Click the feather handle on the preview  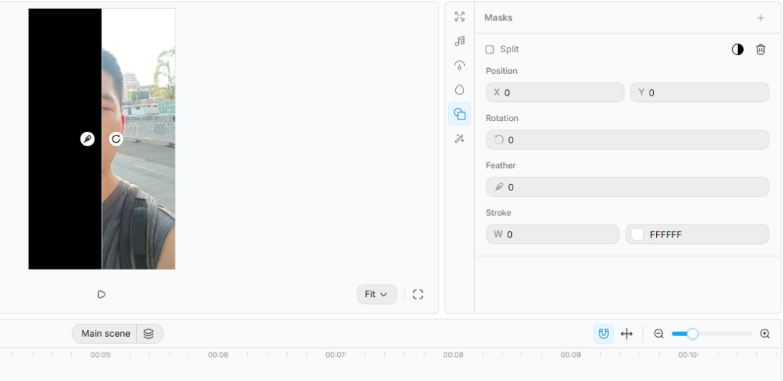point(88,138)
